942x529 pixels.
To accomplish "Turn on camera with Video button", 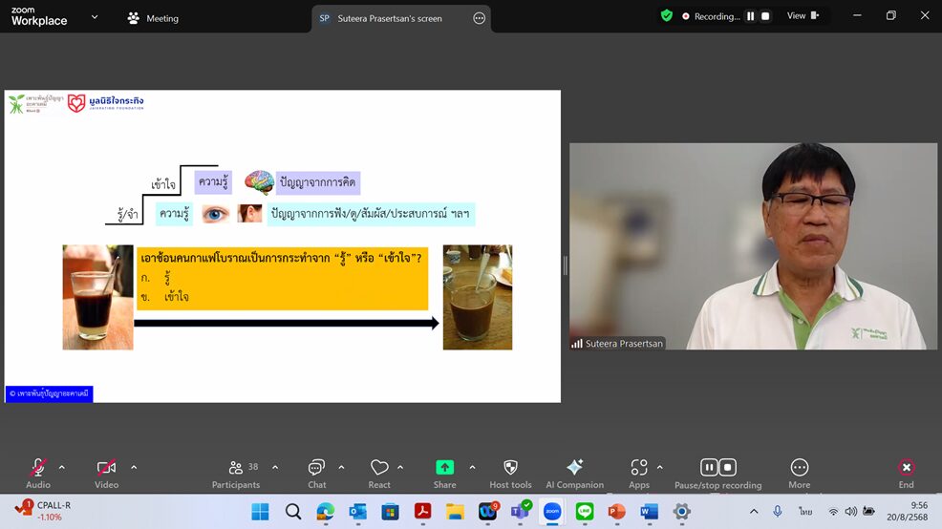I will coord(106,468).
